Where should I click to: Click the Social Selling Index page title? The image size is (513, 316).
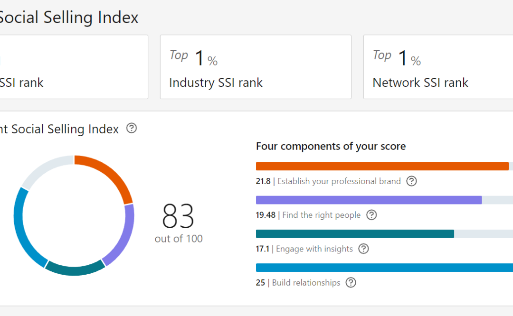69,17
